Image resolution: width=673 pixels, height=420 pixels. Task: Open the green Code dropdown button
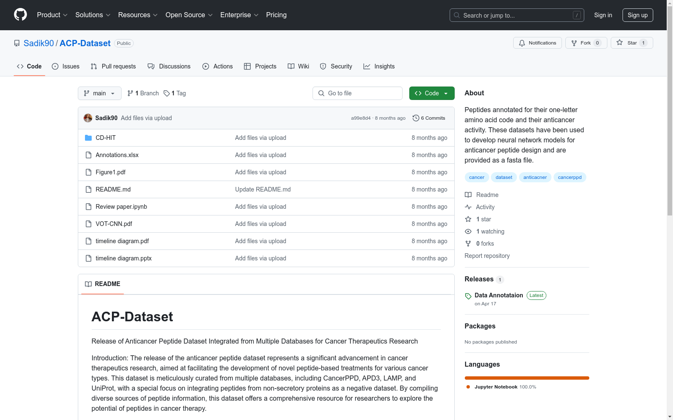coord(432,93)
